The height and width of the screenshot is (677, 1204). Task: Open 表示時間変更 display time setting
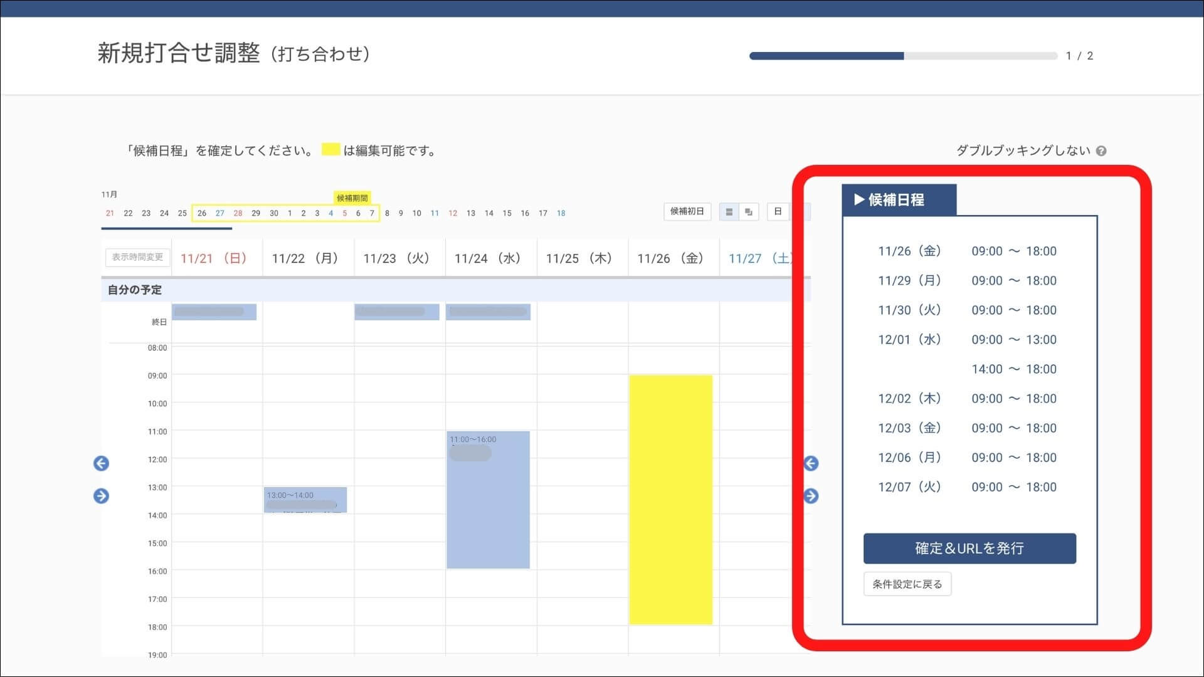(137, 257)
